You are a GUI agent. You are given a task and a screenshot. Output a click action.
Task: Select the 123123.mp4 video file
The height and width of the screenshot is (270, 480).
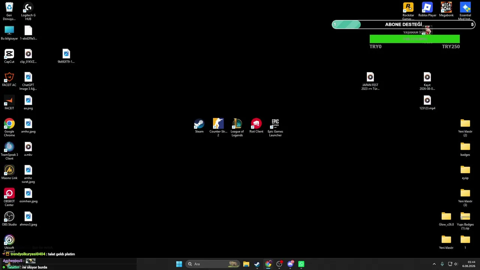click(x=427, y=103)
